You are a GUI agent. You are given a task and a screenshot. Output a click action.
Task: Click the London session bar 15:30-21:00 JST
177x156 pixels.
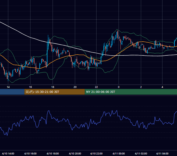pos(54,92)
